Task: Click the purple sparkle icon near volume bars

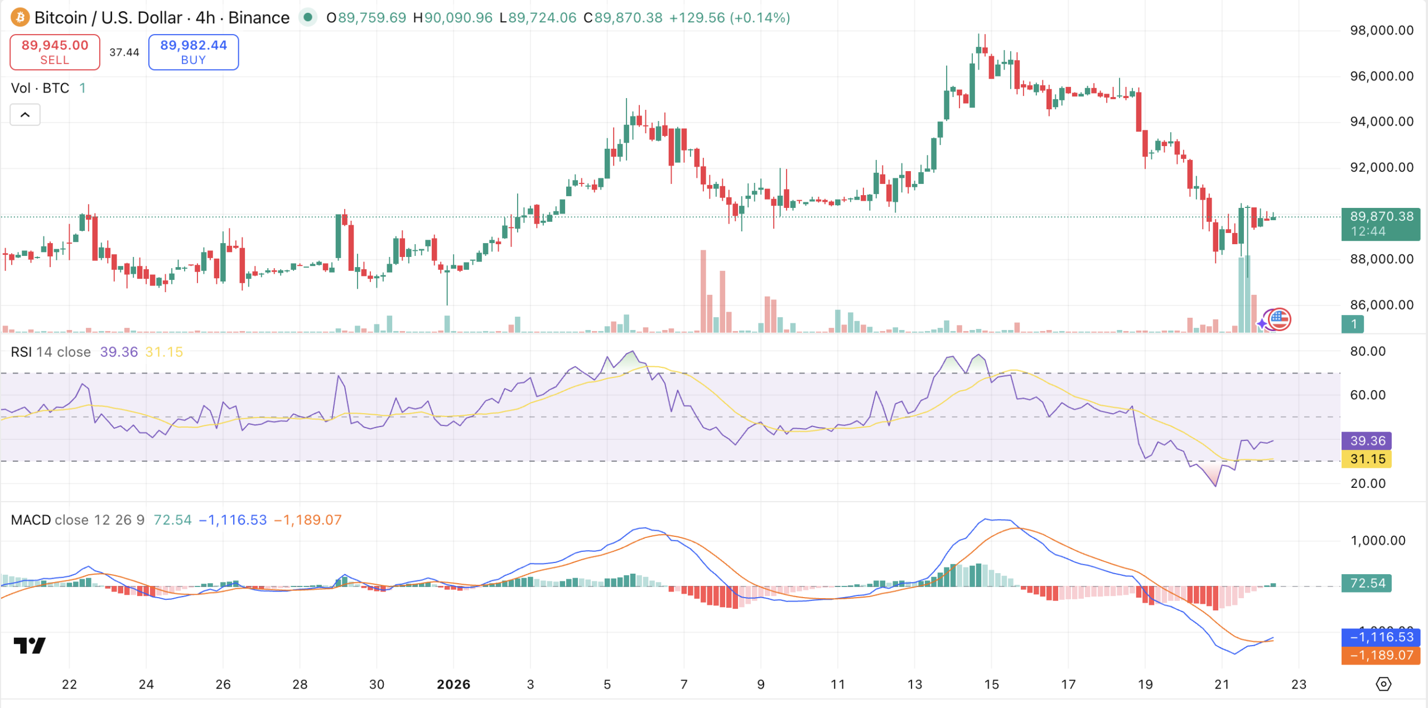Action: 1263,323
